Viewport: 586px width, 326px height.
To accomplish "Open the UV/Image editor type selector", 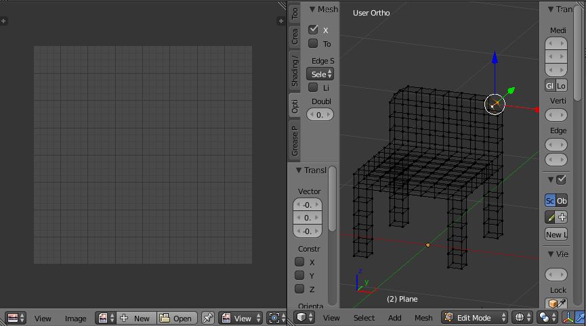I will (x=16, y=318).
